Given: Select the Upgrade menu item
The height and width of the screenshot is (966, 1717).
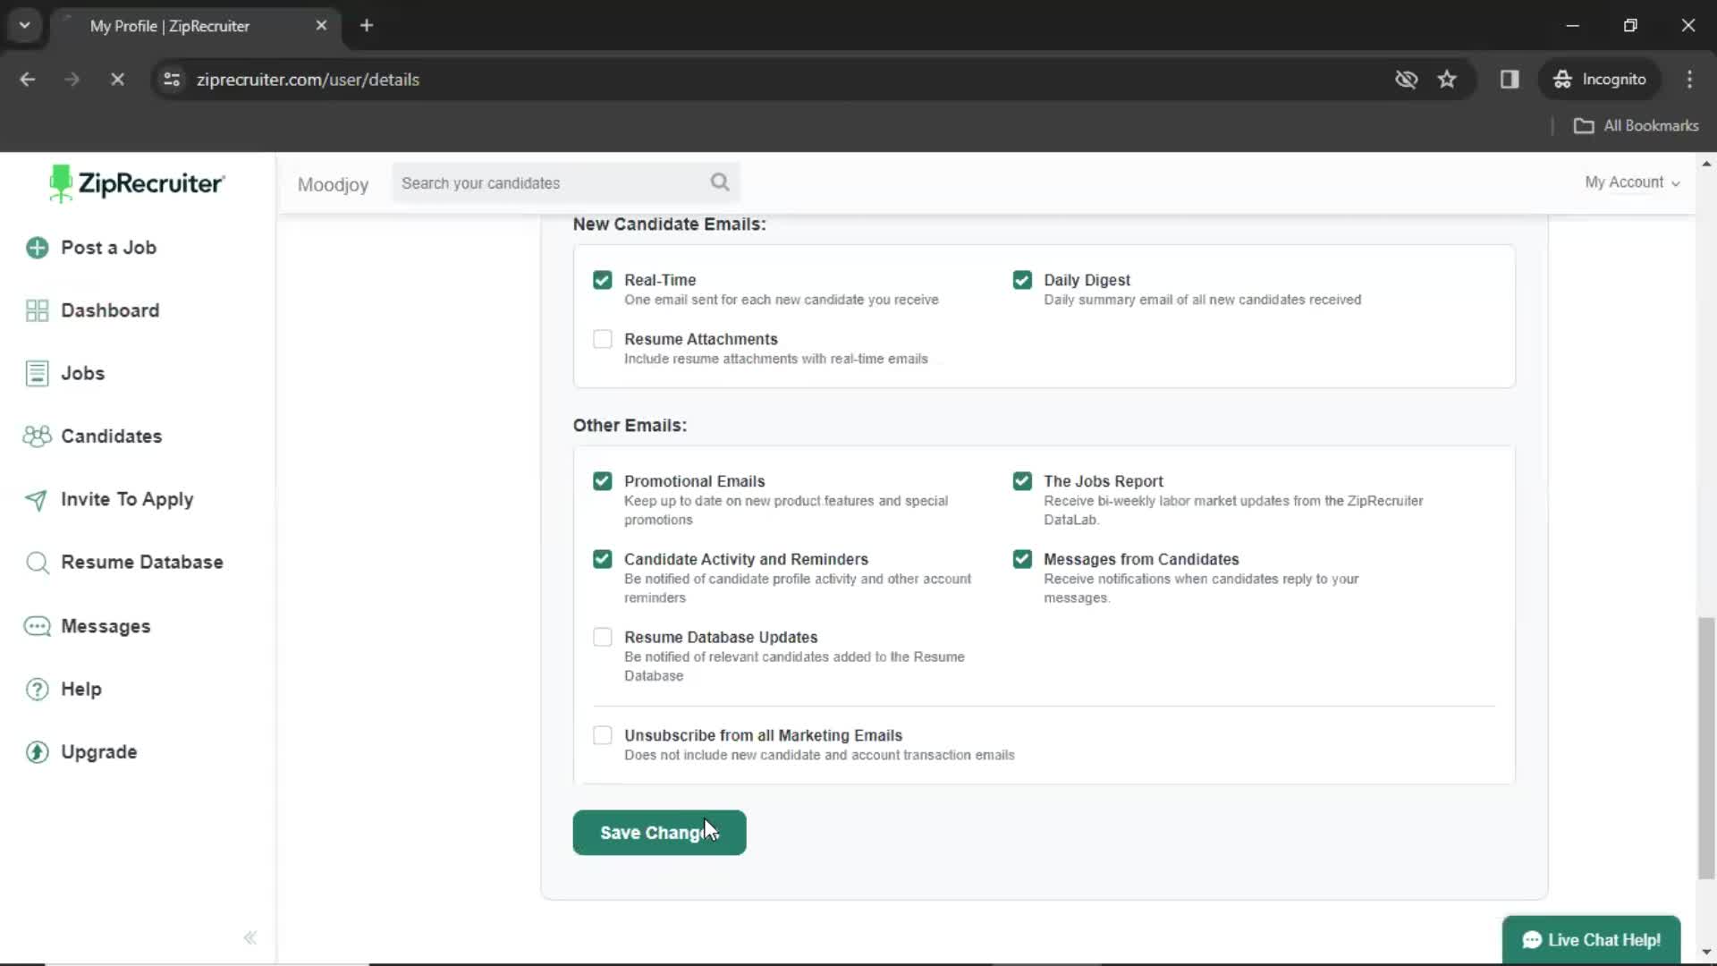Looking at the screenshot, I should coord(99,751).
